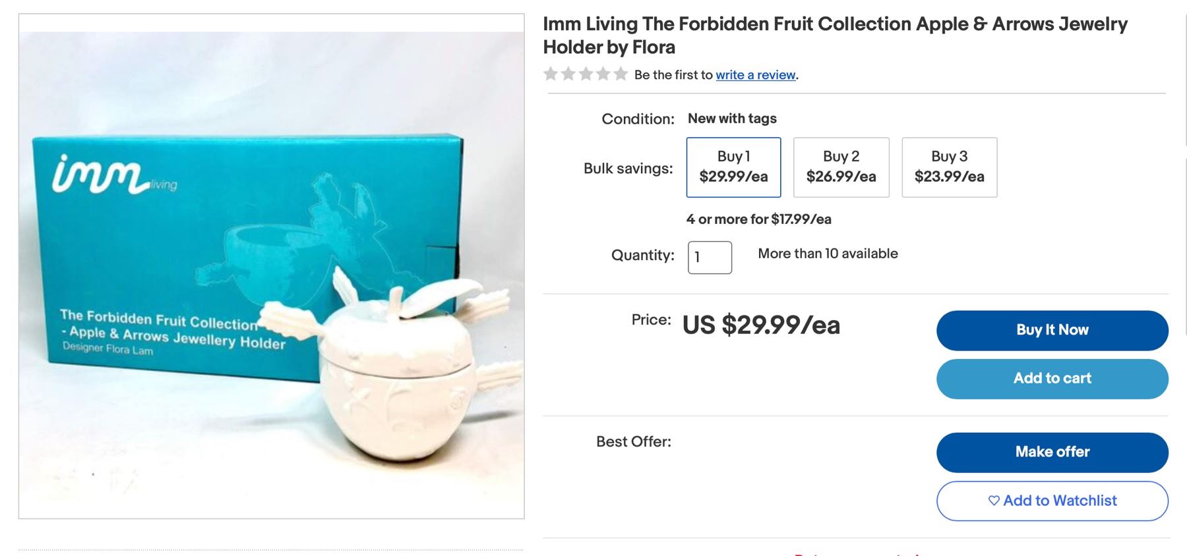Viewport: 1187px width, 556px height.
Task: Select the Buy 1 $29.99/ea option
Action: point(733,167)
